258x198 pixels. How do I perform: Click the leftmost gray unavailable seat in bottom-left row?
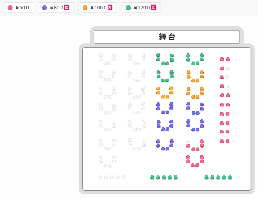[x=100, y=177]
